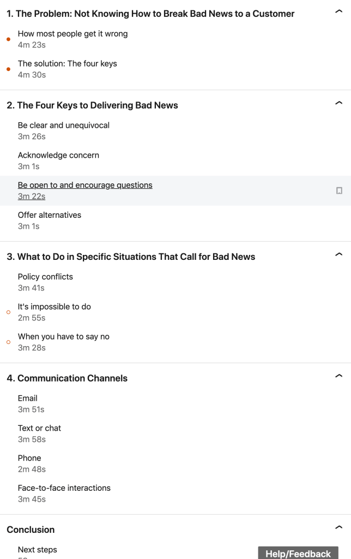Open the Help/Feedback button
The image size is (351, 559).
click(298, 553)
